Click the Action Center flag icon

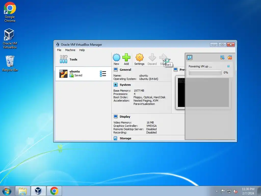[223, 191]
